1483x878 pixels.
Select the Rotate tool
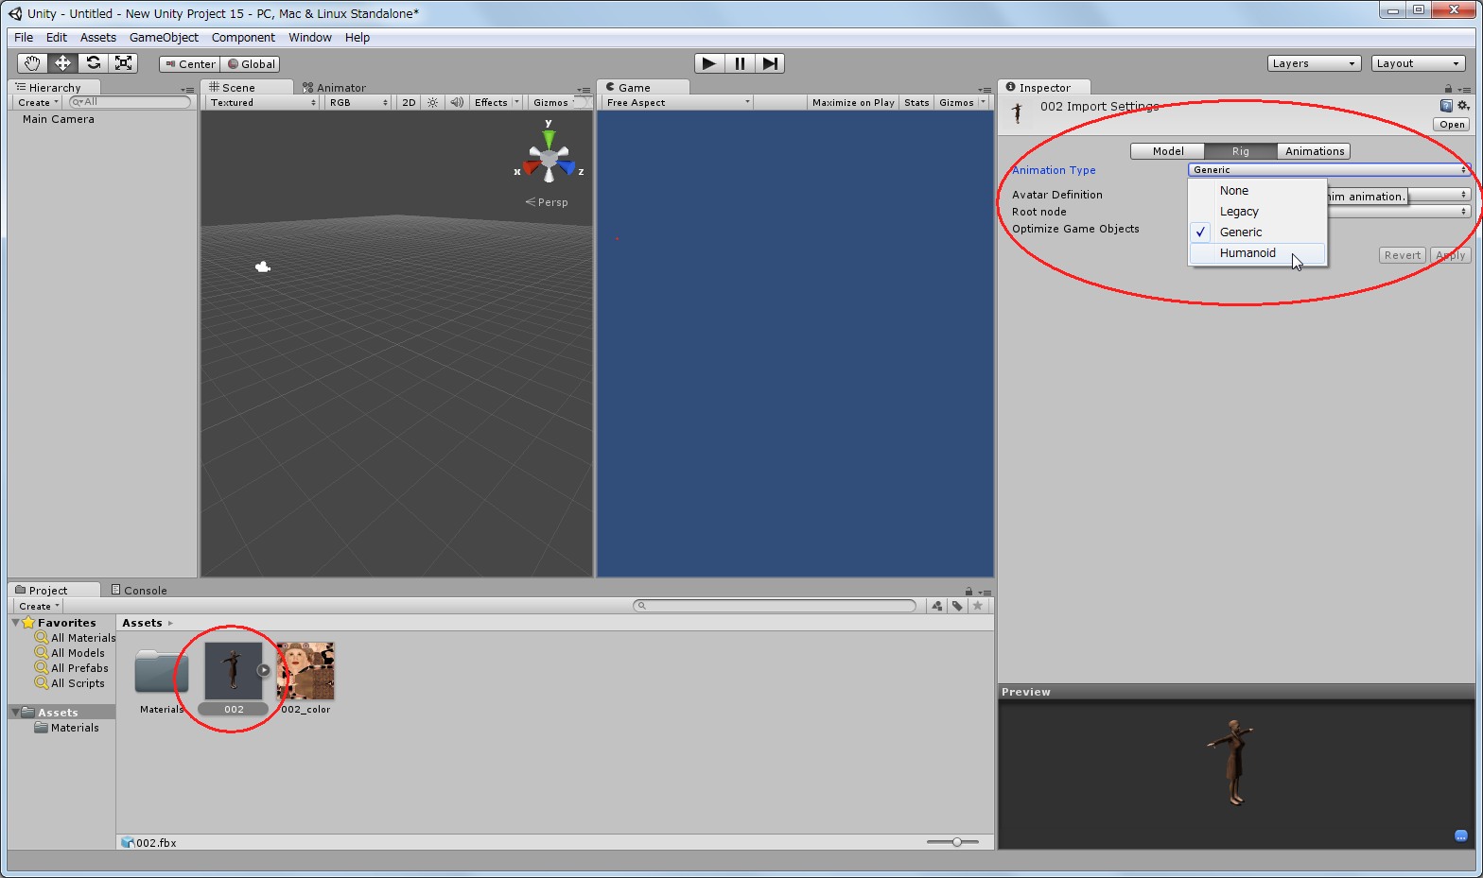(x=93, y=63)
